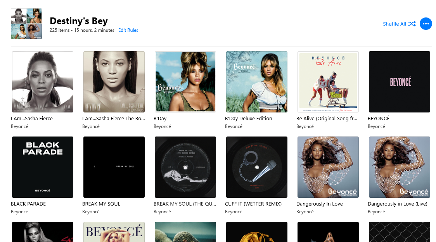Open the B'Day Deluxe Edition album cover
The width and height of the screenshot is (436, 242).
[x=257, y=82]
